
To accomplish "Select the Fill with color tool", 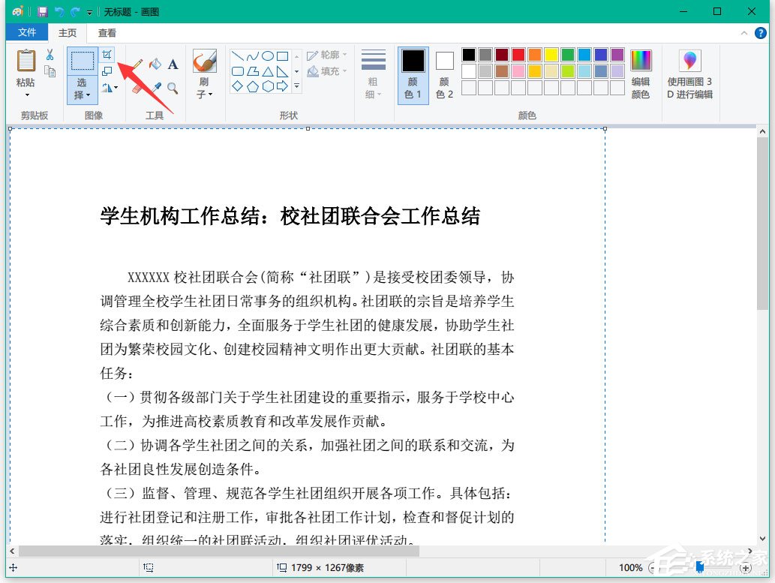I will coord(155,63).
